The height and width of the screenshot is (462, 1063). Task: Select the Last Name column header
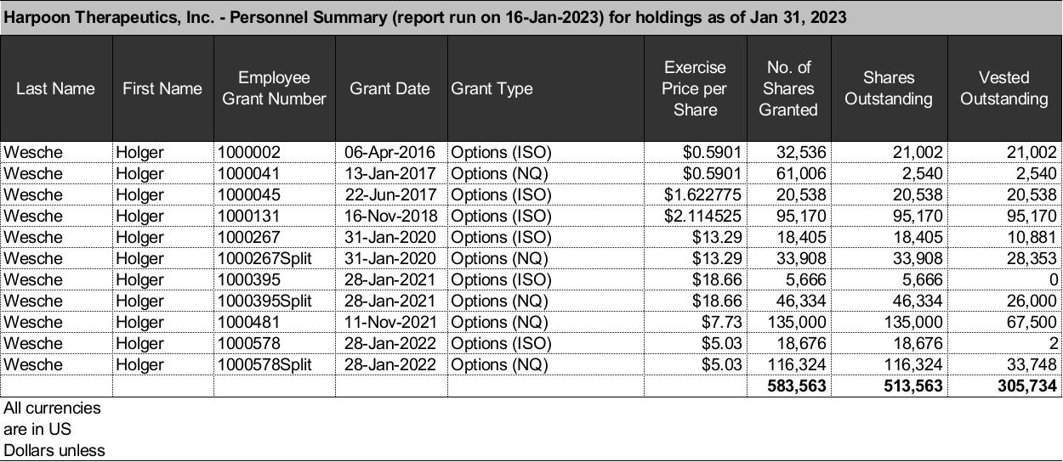[56, 88]
